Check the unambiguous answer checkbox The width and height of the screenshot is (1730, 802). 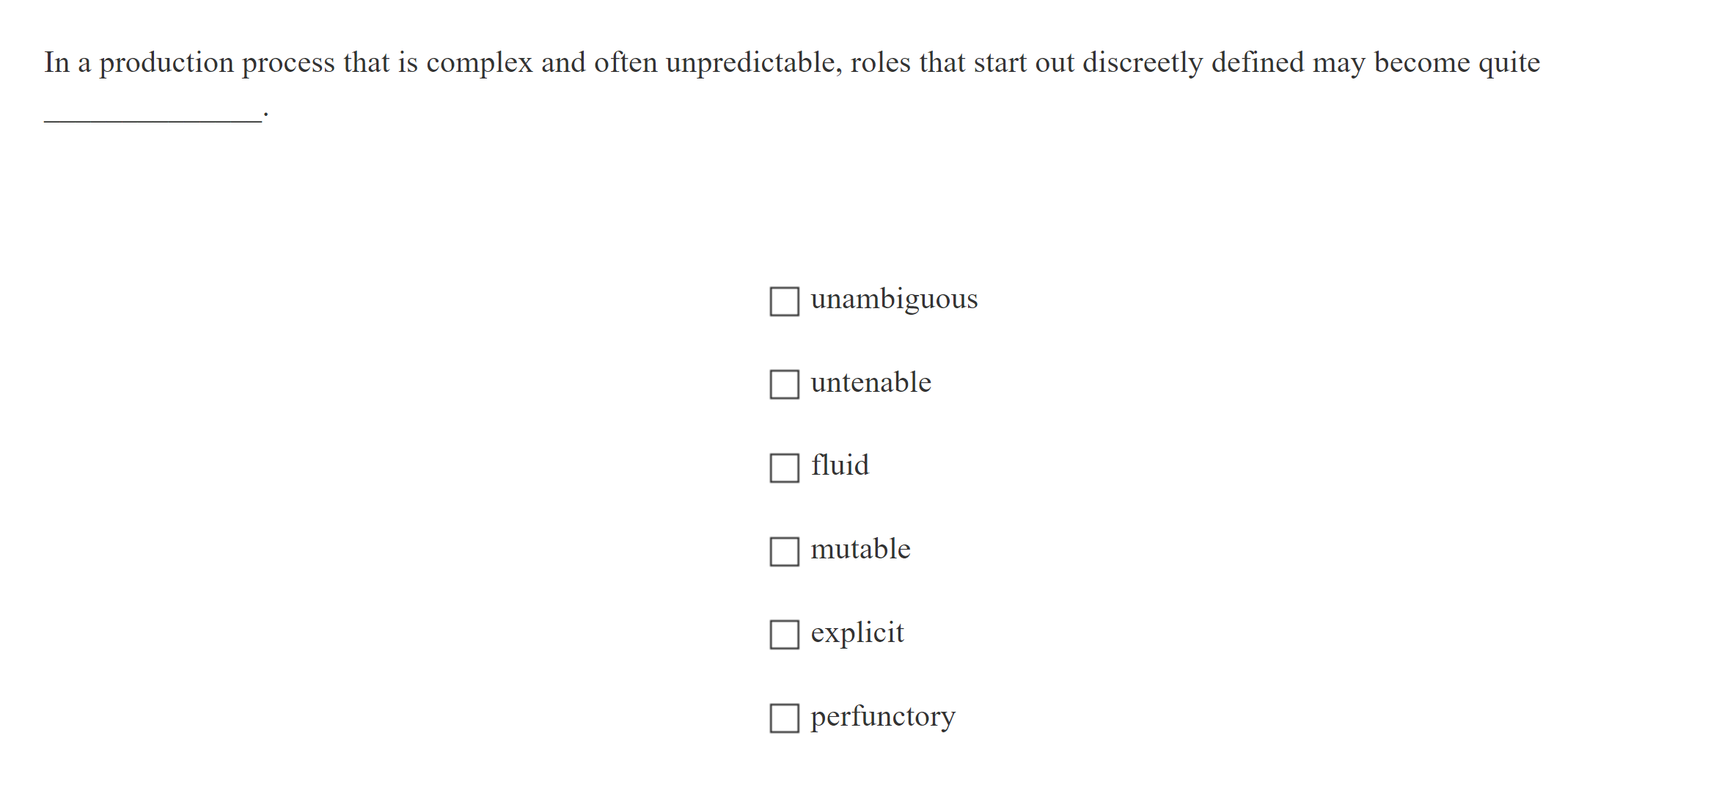click(784, 301)
